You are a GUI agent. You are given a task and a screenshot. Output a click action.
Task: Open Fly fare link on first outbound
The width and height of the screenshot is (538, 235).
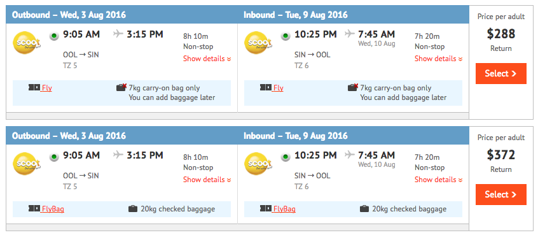pos(46,88)
